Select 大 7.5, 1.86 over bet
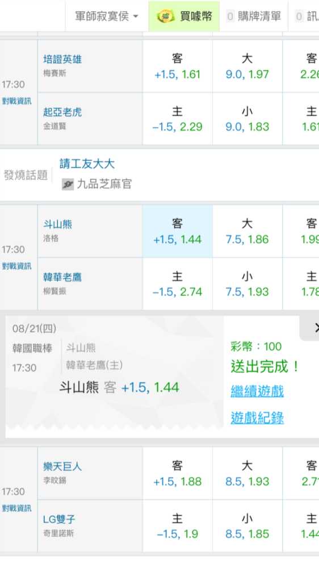Viewport: 319px width, 568px height. (x=247, y=231)
